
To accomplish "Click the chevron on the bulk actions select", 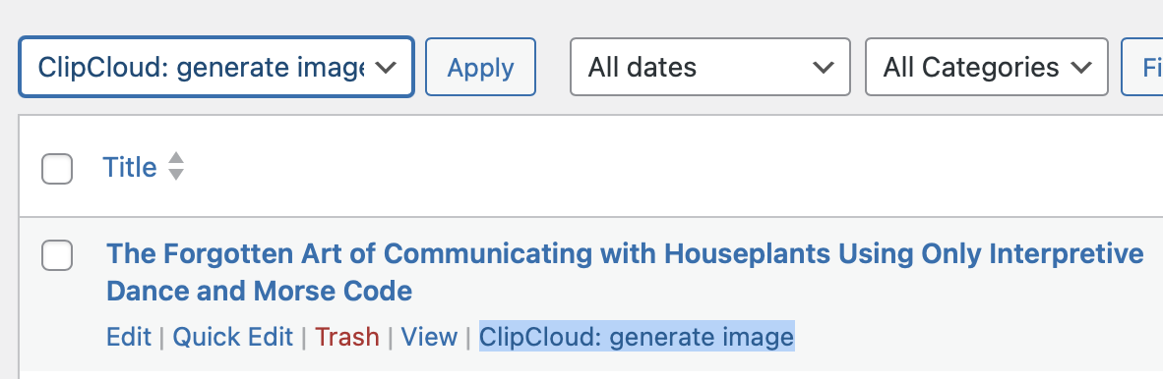I will pos(385,68).
